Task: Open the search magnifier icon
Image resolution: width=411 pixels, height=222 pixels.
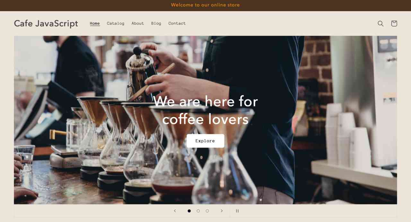Action: [x=380, y=23]
